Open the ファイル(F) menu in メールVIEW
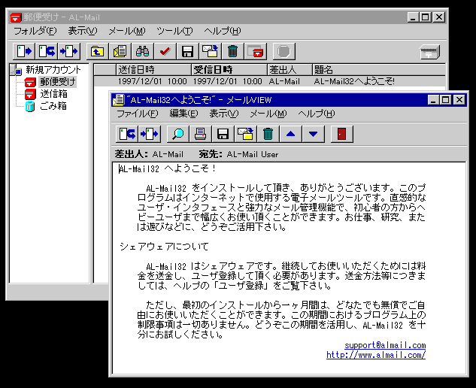This screenshot has width=476, height=388. [x=138, y=114]
